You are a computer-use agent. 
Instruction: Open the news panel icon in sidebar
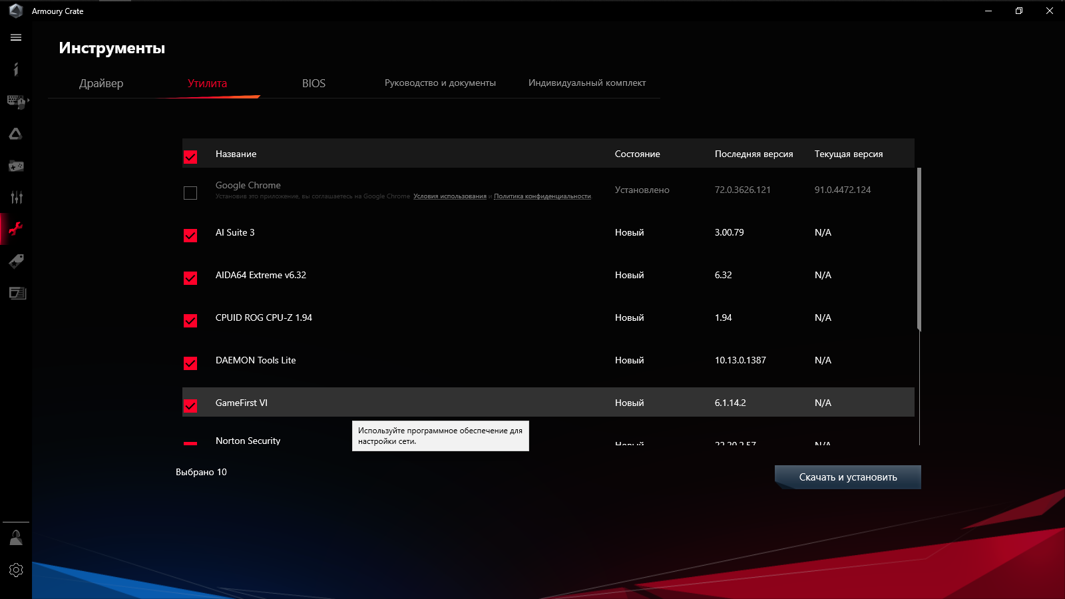17,293
